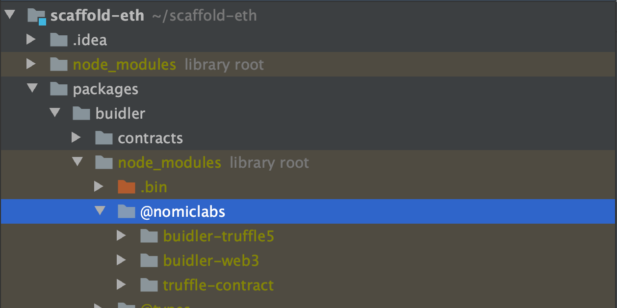Click the node_modules library root folder icon
The width and height of the screenshot is (617, 308).
[58, 64]
